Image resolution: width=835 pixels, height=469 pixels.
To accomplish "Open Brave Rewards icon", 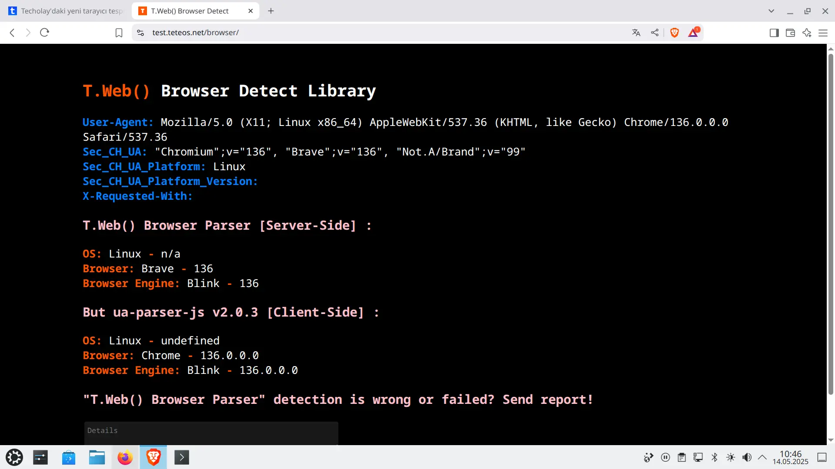I will coord(694,32).
